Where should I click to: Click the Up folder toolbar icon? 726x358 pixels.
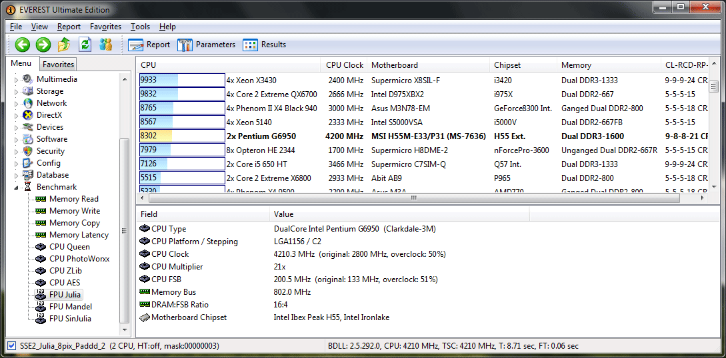coord(64,45)
